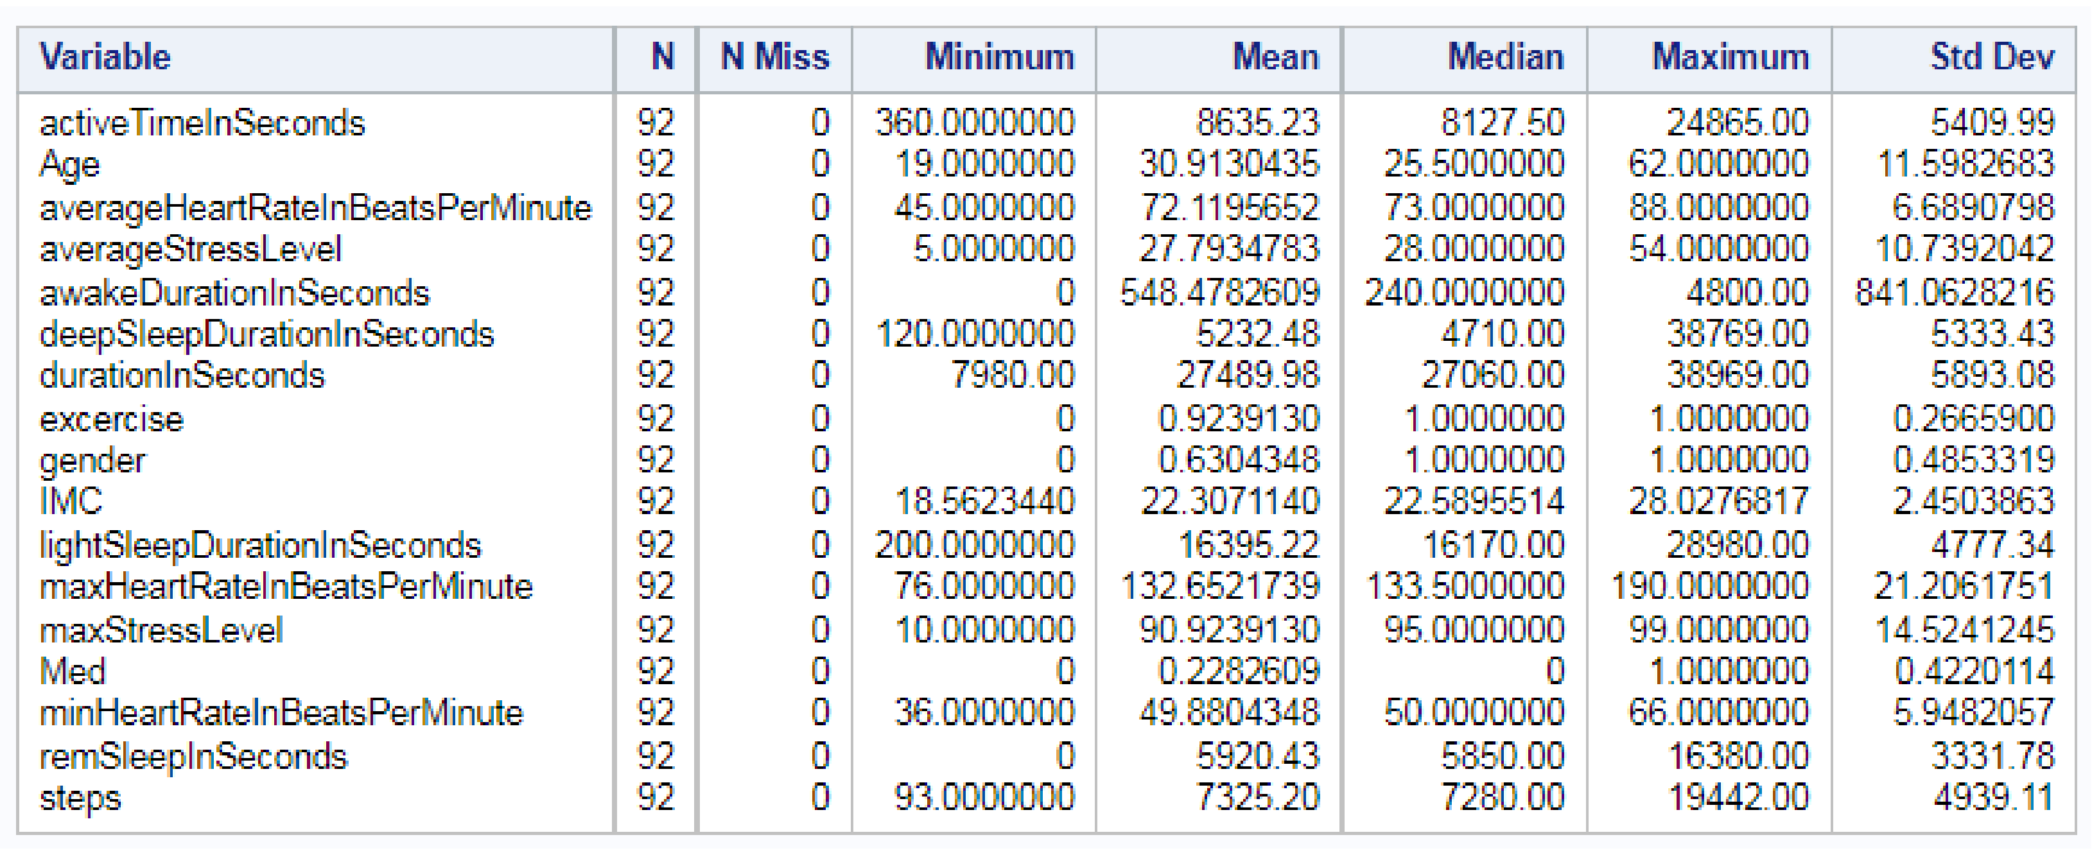Screen dimensions: 2092x853
Task: Click the maxStressLevel row label
Action: pyautogui.click(x=161, y=630)
